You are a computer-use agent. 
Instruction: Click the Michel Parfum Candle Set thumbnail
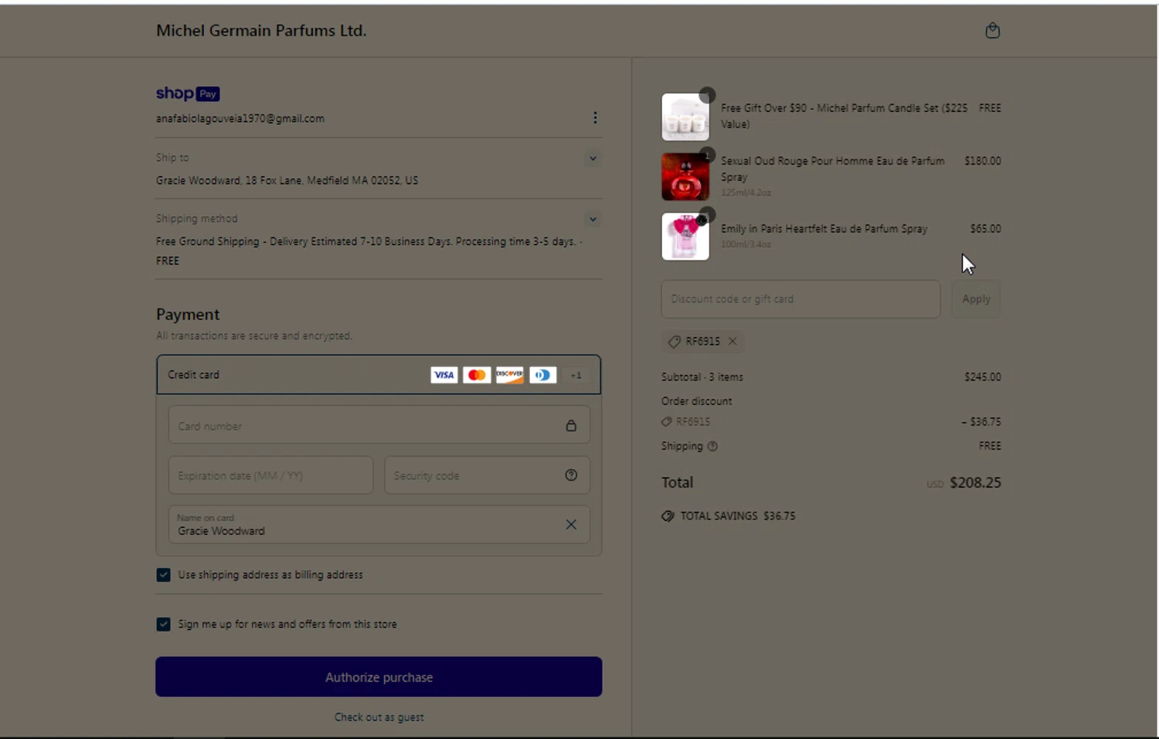[x=685, y=117]
